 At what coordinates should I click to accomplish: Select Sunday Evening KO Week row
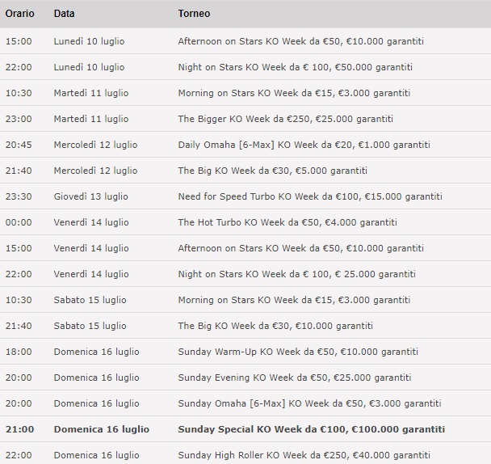(x=245, y=378)
